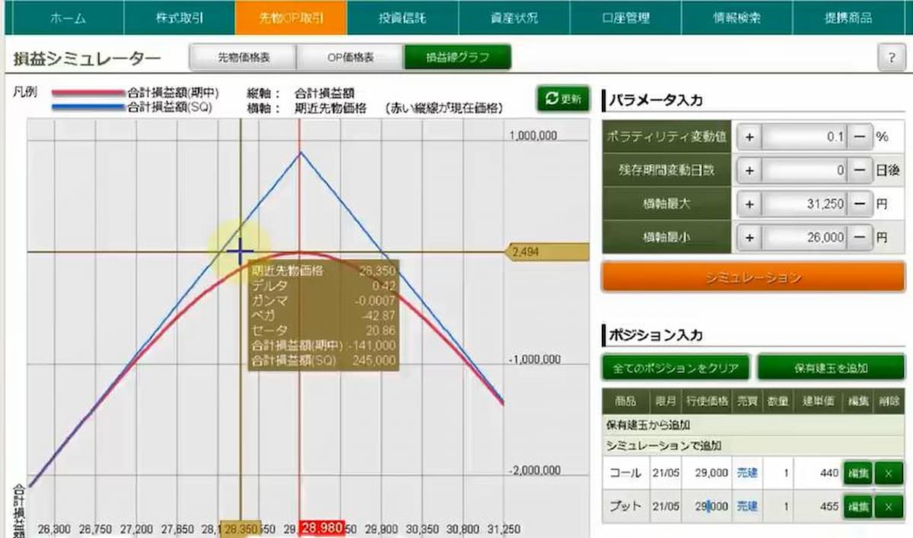Click 保有建玉を追加 button
The image size is (913, 538).
(x=831, y=368)
